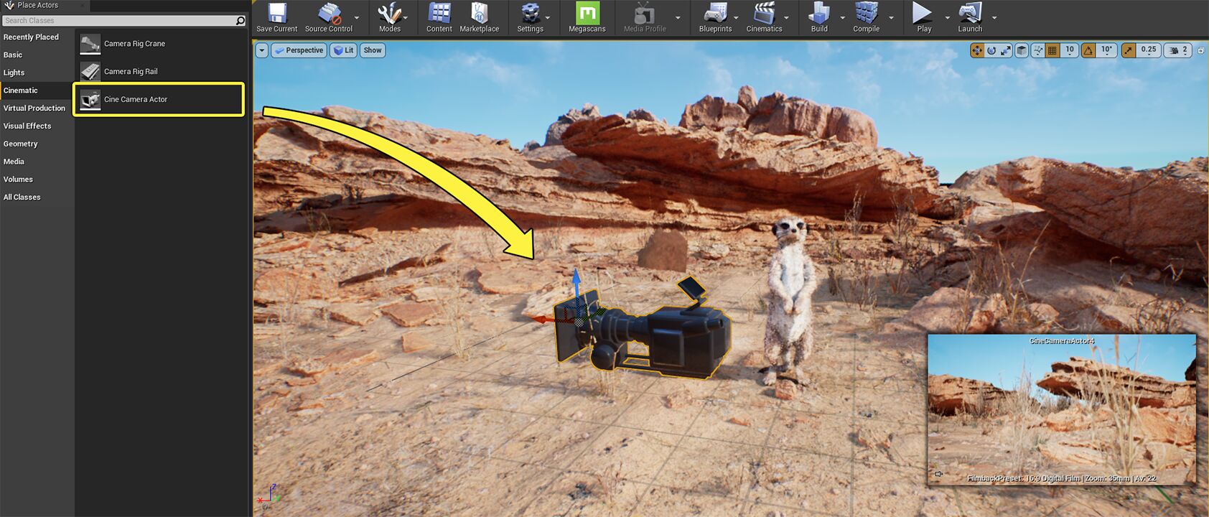1209x517 pixels.
Task: Open the grid snap value 10 dropdown
Action: [x=1069, y=50]
